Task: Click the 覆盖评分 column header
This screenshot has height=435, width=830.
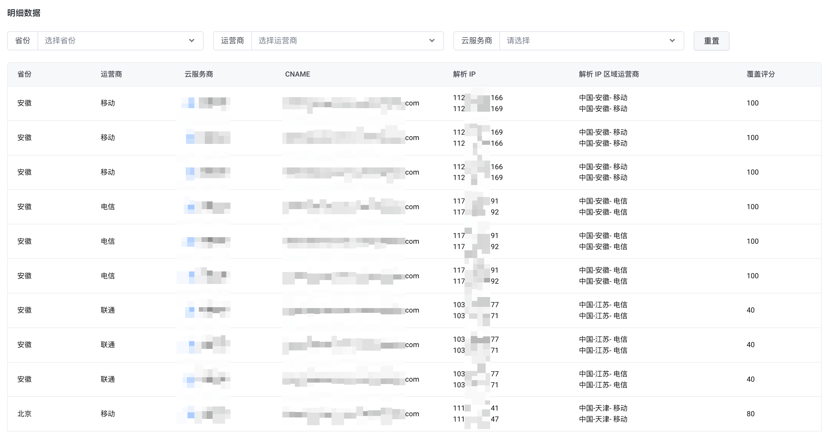Action: 761,74
